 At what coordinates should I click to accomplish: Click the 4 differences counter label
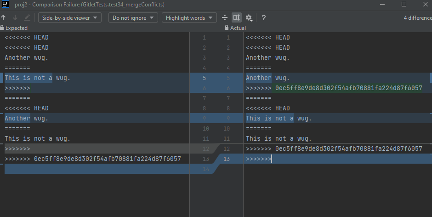(417, 18)
